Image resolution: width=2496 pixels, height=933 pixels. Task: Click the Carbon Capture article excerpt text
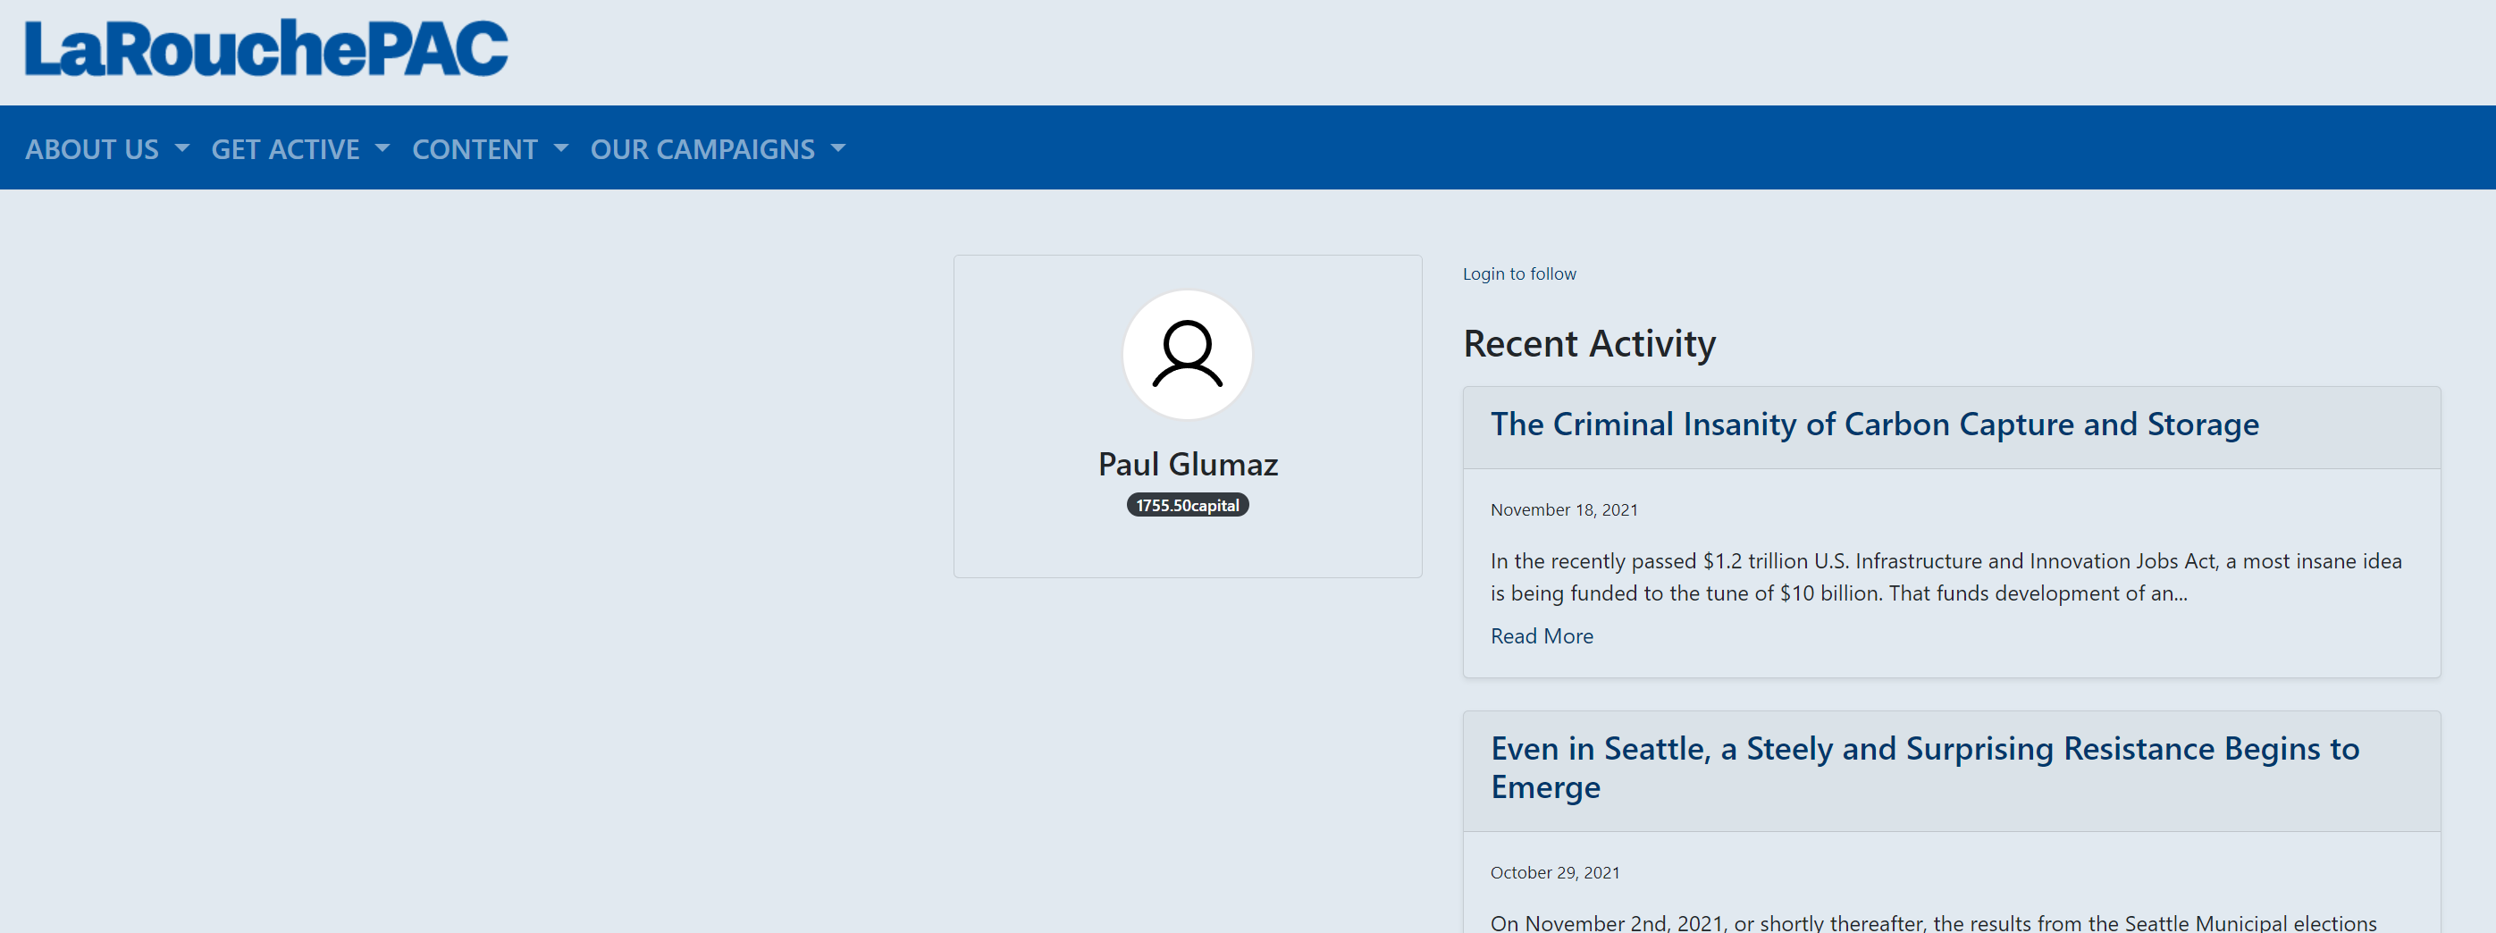[1946, 576]
